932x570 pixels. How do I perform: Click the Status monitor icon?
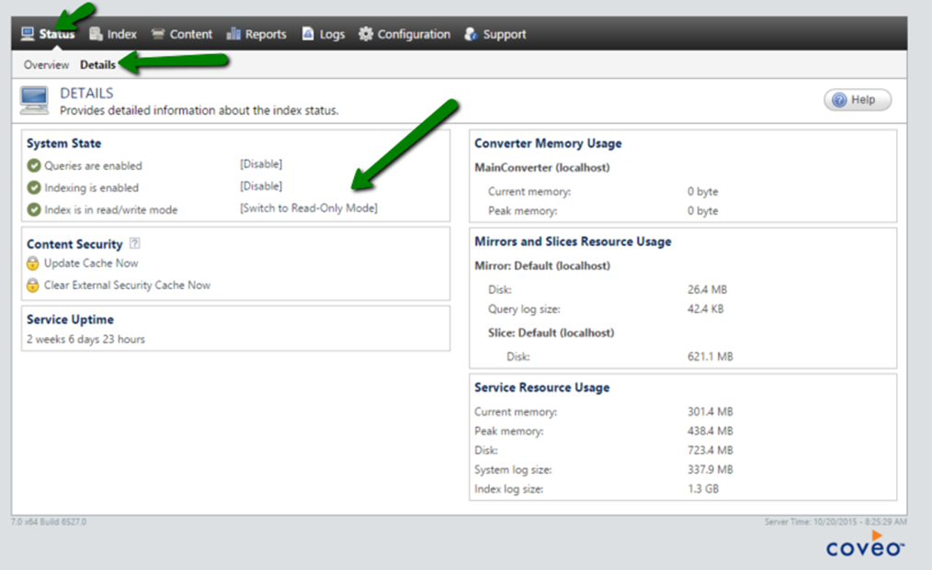[x=27, y=32]
